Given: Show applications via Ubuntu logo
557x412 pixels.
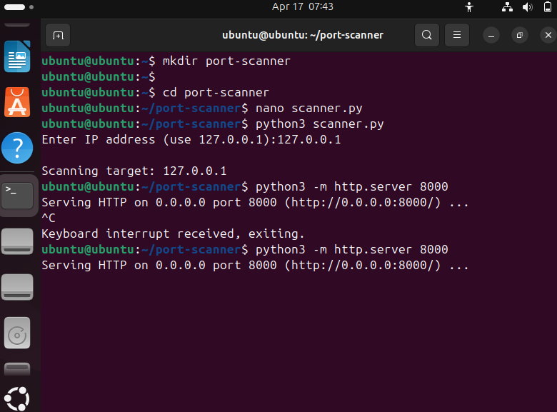Looking at the screenshot, I should [18, 398].
